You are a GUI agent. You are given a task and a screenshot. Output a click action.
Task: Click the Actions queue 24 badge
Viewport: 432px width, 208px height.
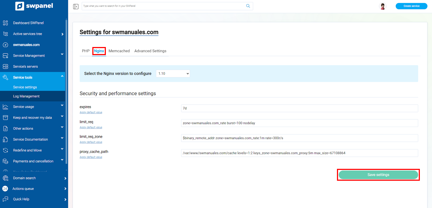[5, 189]
